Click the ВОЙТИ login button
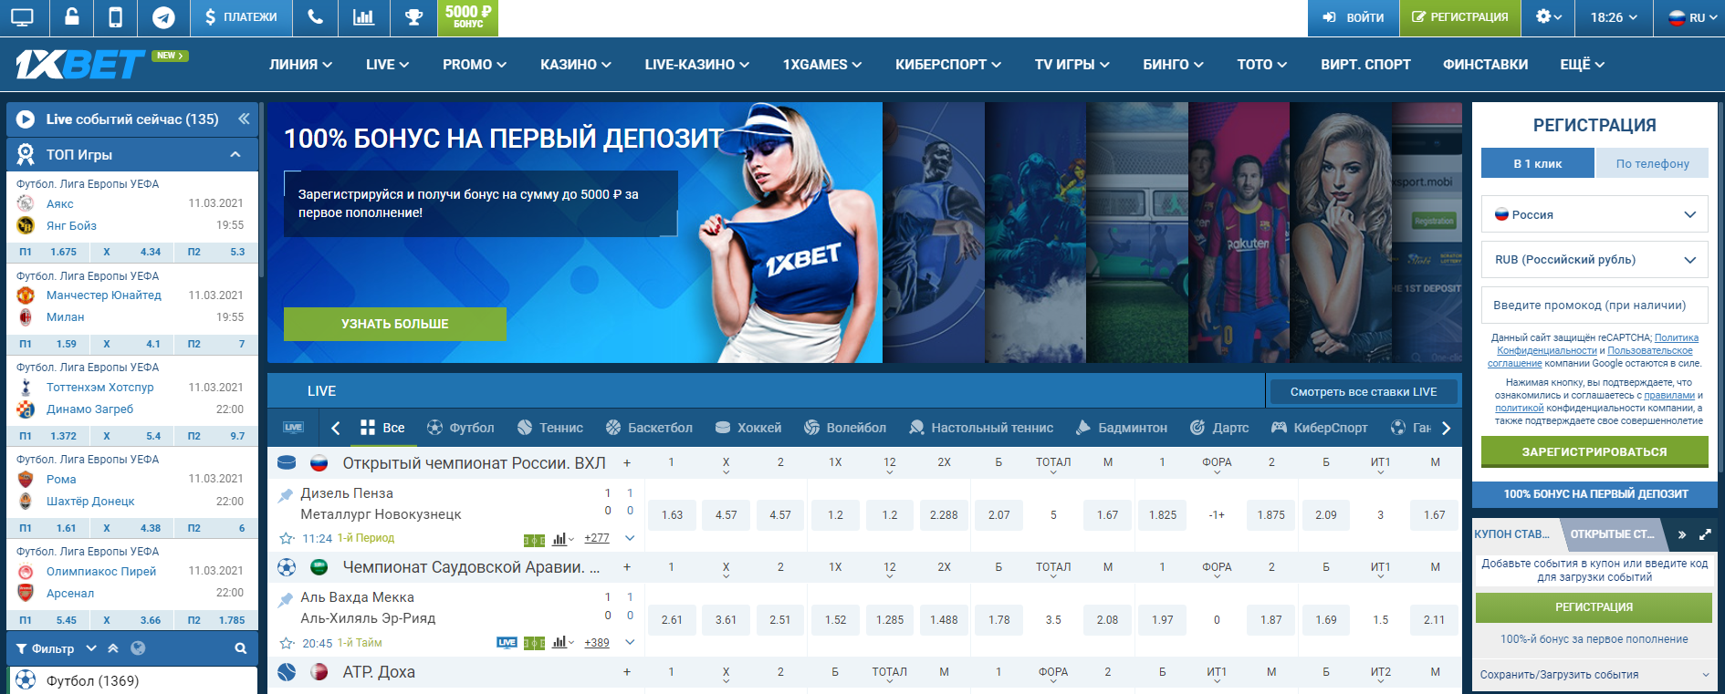1725x694 pixels. 1353,17
